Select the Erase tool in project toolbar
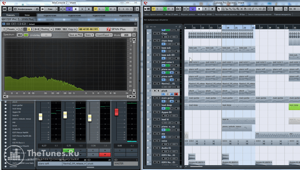The height and width of the screenshot is (170, 300). point(234,9)
